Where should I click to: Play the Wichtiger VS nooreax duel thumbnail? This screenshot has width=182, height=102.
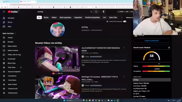(57, 87)
